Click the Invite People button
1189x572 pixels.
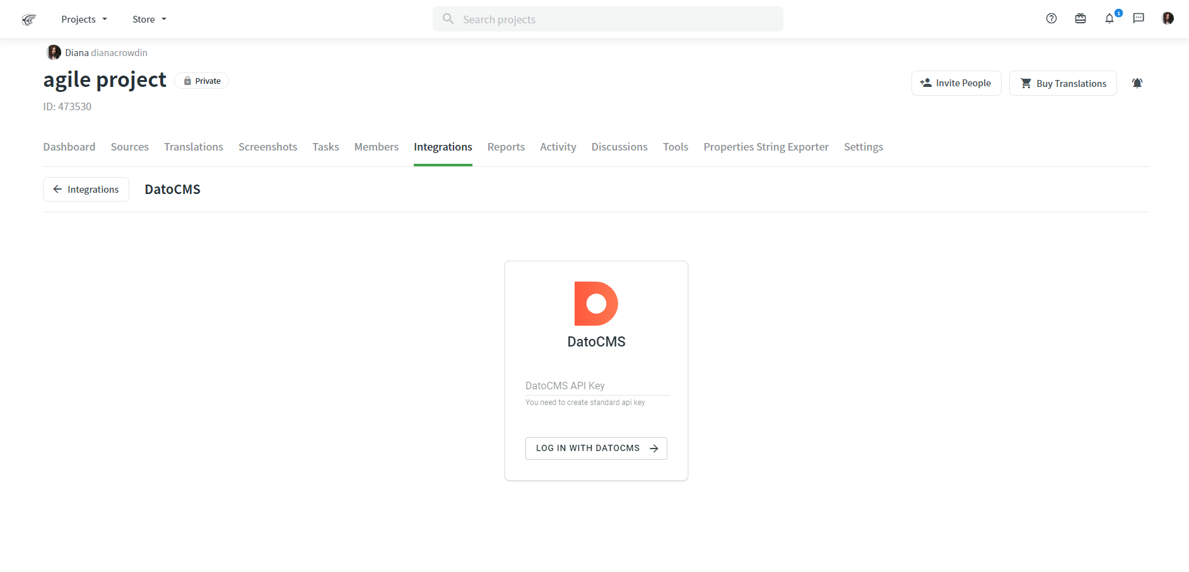[956, 83]
